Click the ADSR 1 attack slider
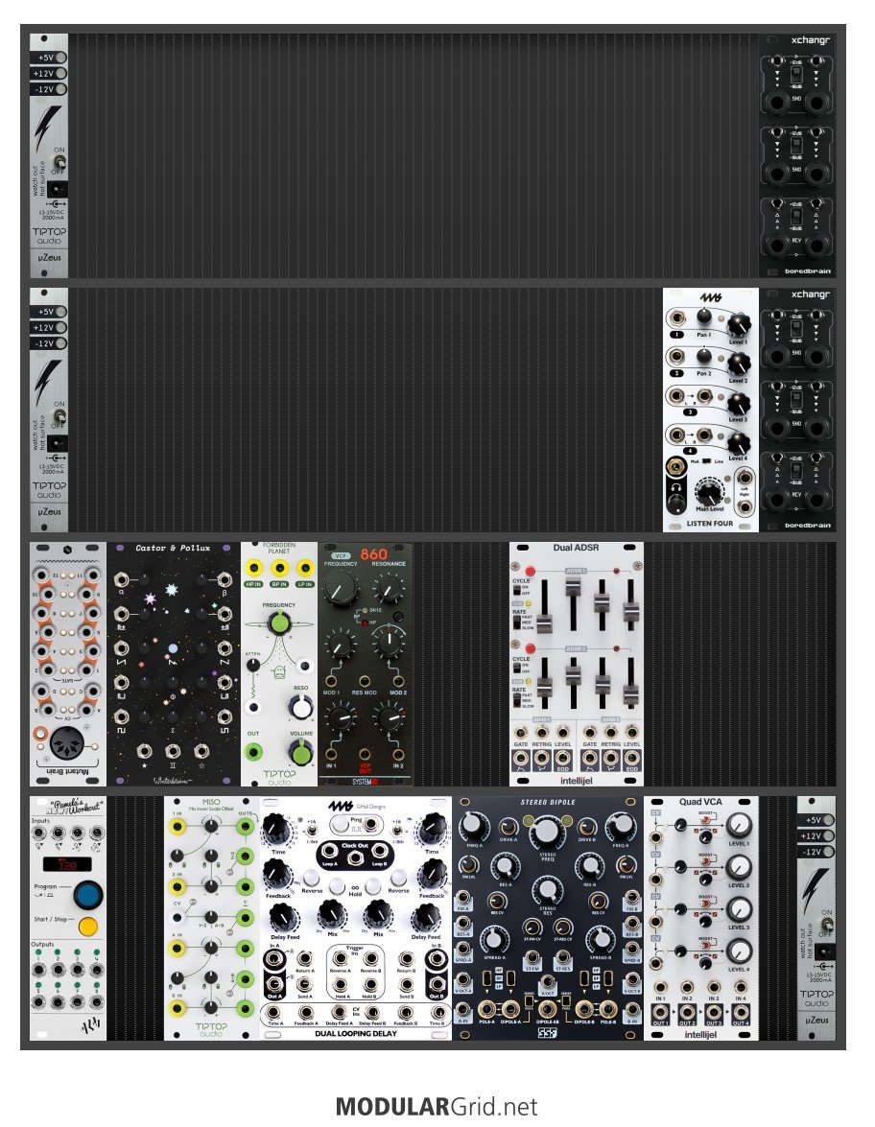 tap(544, 623)
